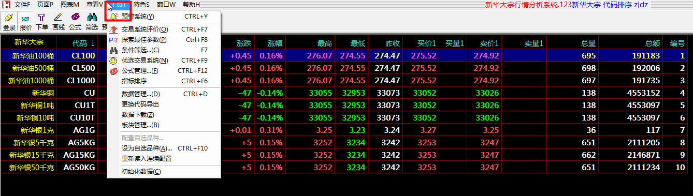Open the 公式 formula toolbar icon
Viewport: 693px width, 196px height.
point(75,22)
